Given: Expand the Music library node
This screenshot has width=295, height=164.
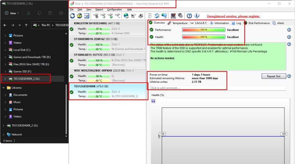Looking at the screenshot, I should click(5, 102).
